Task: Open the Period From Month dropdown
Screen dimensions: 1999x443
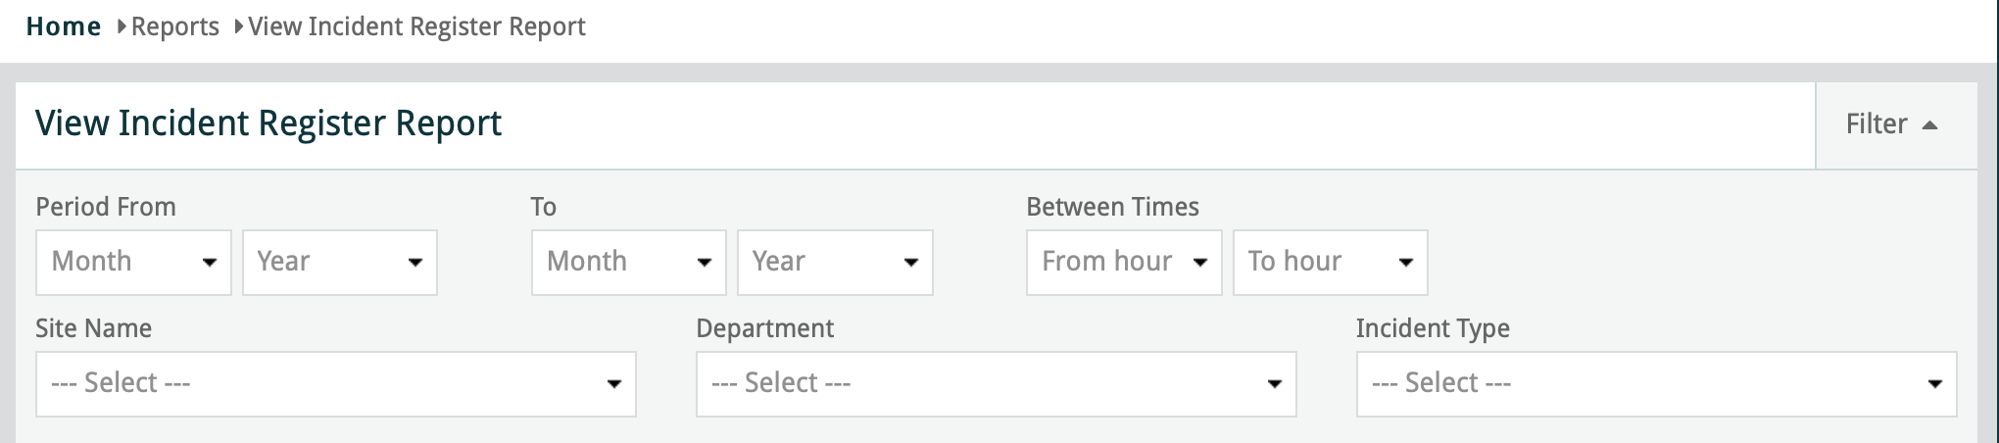Action: tap(133, 262)
